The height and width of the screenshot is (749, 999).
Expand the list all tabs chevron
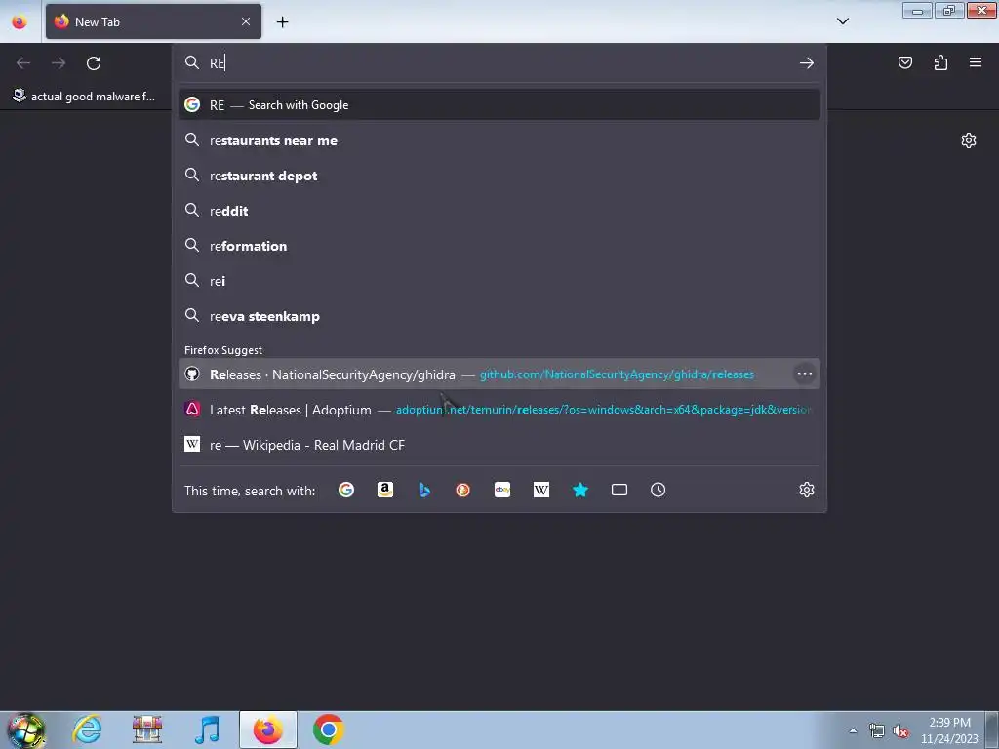[842, 21]
